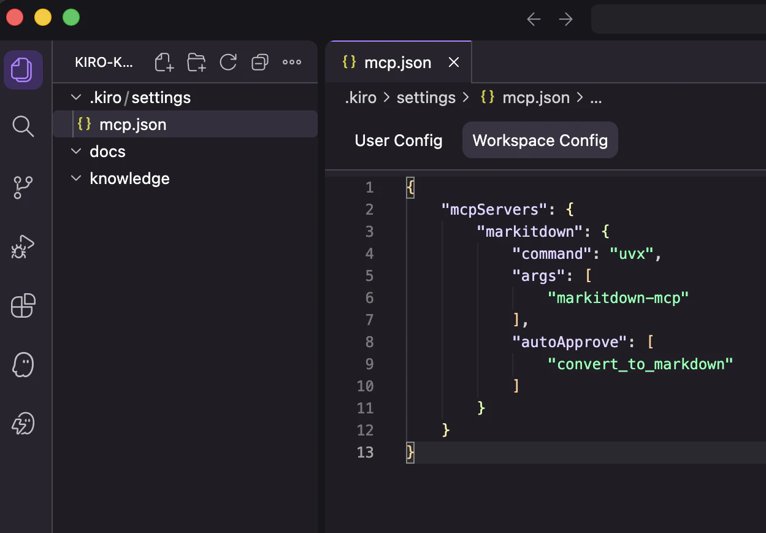The width and height of the screenshot is (766, 533).
Task: Switch to Workspace Config tab
Action: (540, 140)
